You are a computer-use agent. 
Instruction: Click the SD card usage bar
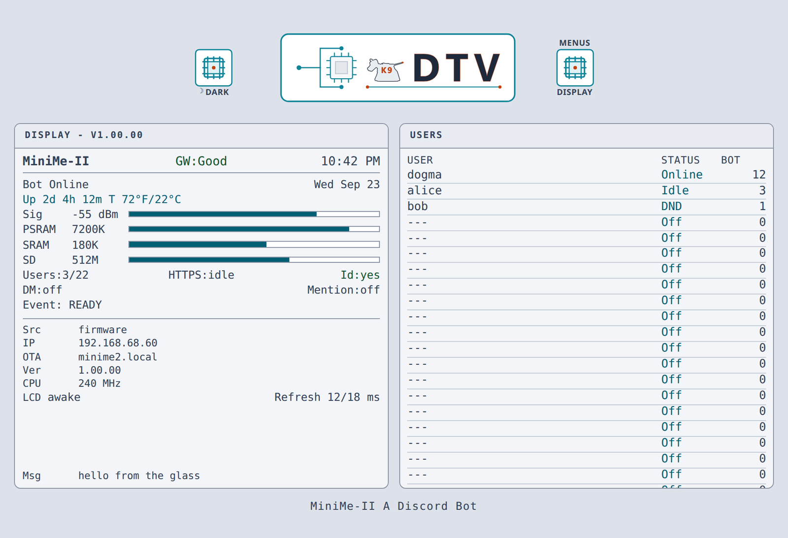pos(254,260)
